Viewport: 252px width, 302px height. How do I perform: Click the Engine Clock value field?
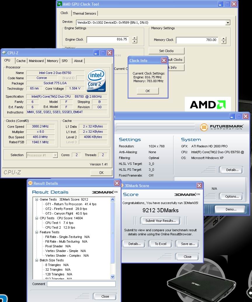[107, 39]
